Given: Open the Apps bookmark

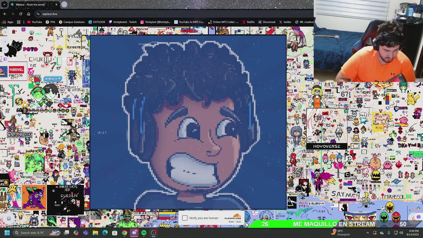Looking at the screenshot, I should pyautogui.click(x=8, y=22).
